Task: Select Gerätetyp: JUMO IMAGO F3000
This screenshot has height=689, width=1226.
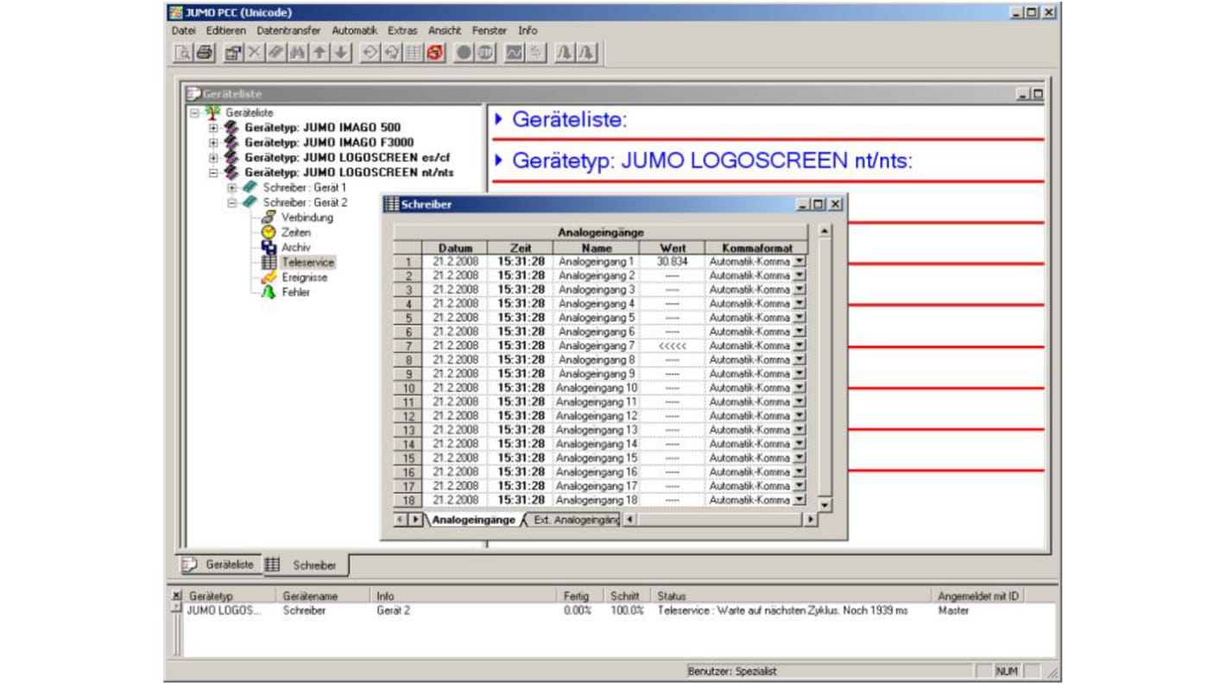Action: pyautogui.click(x=329, y=142)
